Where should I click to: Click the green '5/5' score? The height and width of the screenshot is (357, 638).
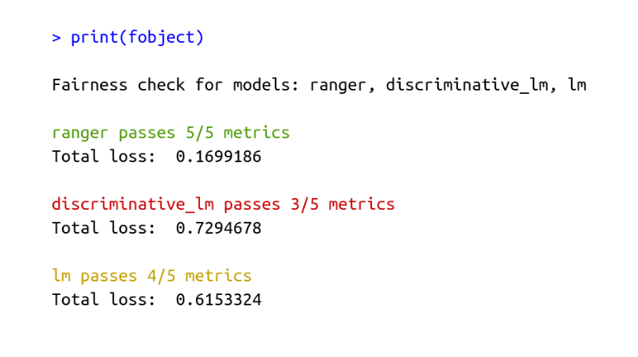coord(200,133)
